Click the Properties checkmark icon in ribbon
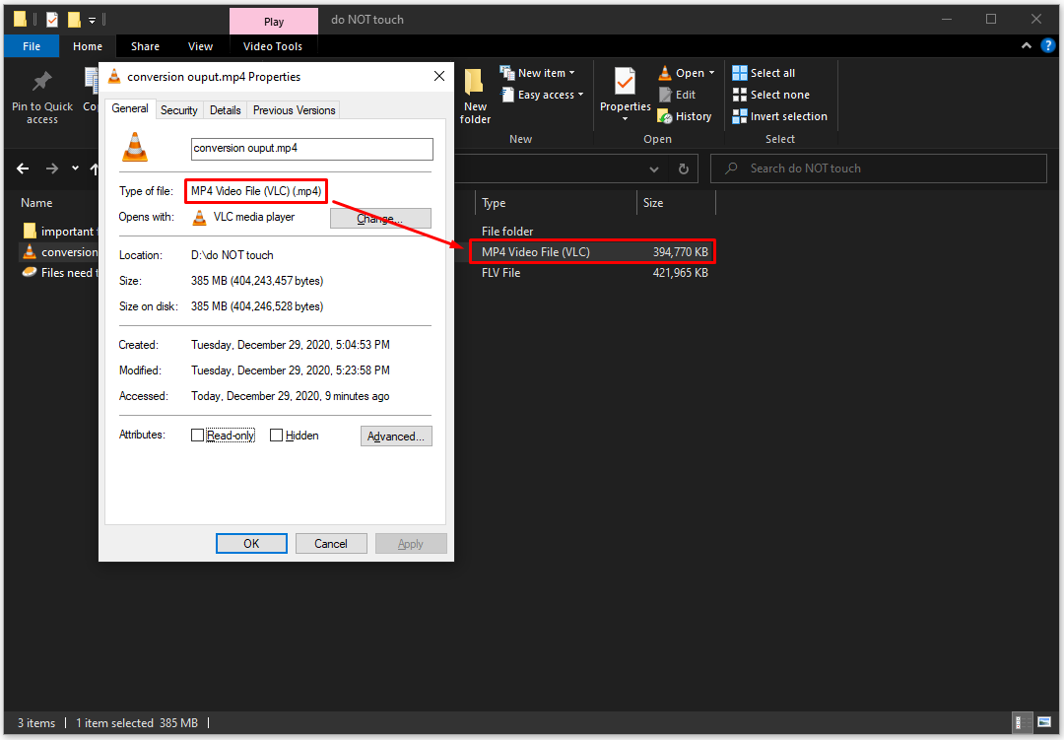The width and height of the screenshot is (1064, 740). tap(625, 82)
